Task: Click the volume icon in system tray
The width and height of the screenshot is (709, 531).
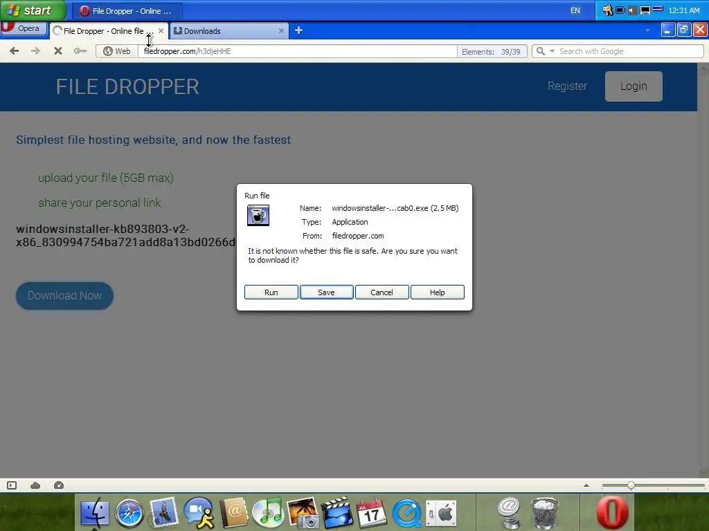Action: [x=633, y=10]
